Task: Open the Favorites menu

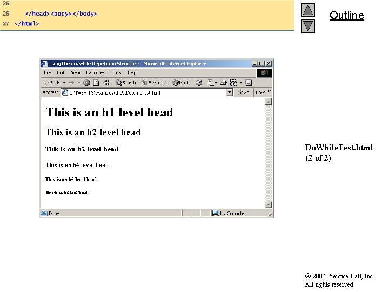Action: click(x=95, y=72)
